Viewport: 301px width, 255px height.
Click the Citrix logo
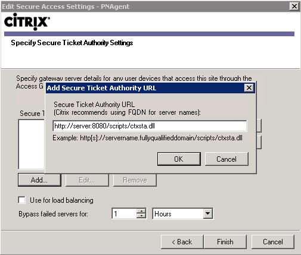click(x=27, y=21)
